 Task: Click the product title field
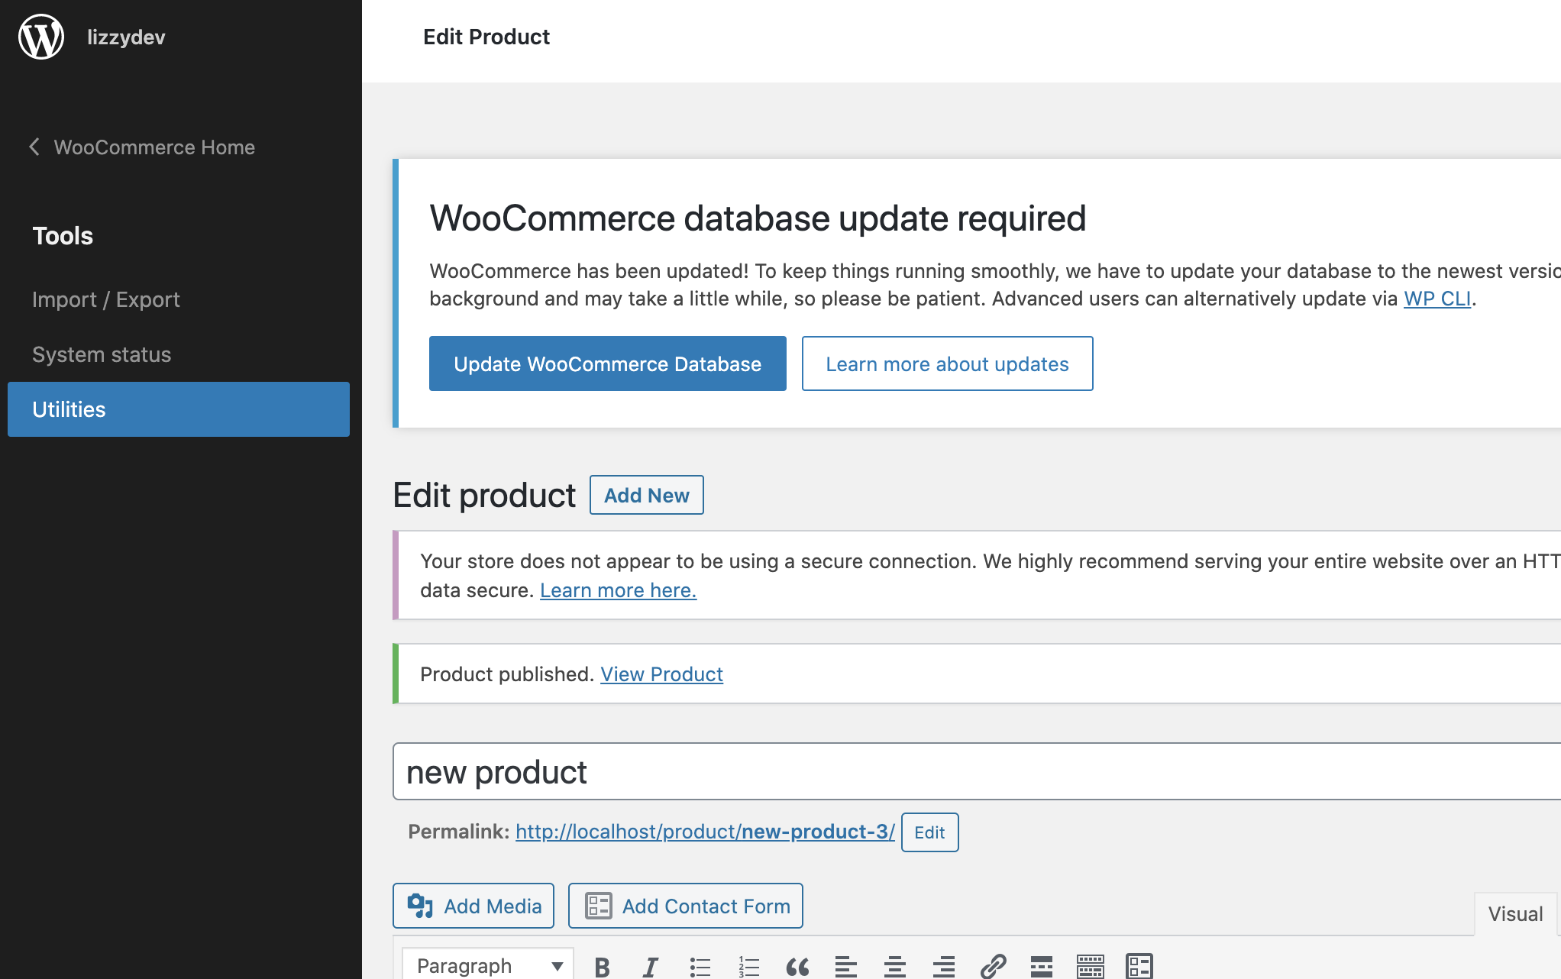tap(977, 771)
